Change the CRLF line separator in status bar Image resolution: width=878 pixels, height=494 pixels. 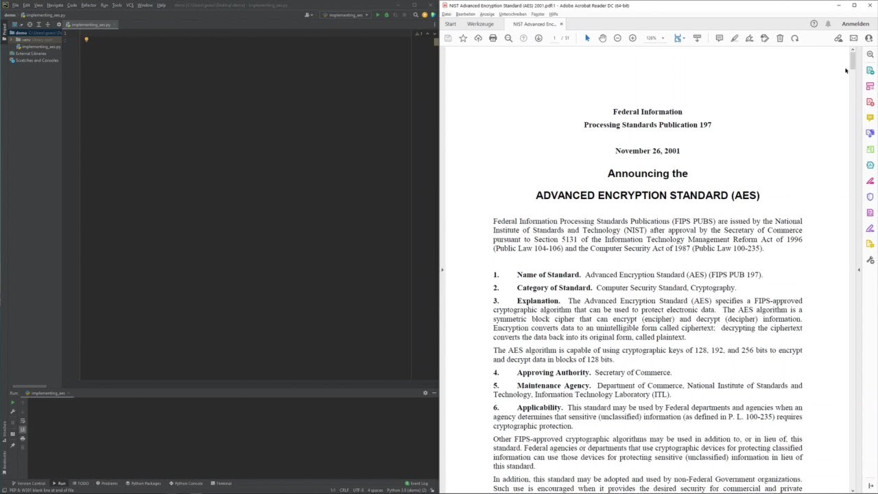pyautogui.click(x=344, y=490)
